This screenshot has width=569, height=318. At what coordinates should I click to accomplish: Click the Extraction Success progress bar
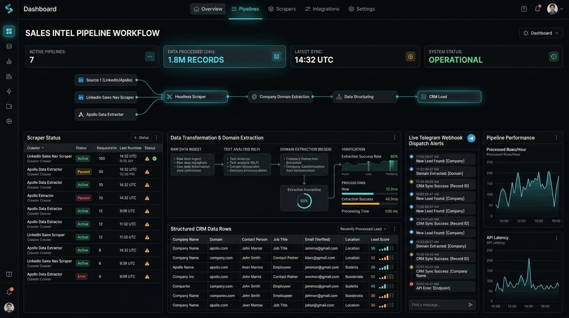click(x=369, y=204)
